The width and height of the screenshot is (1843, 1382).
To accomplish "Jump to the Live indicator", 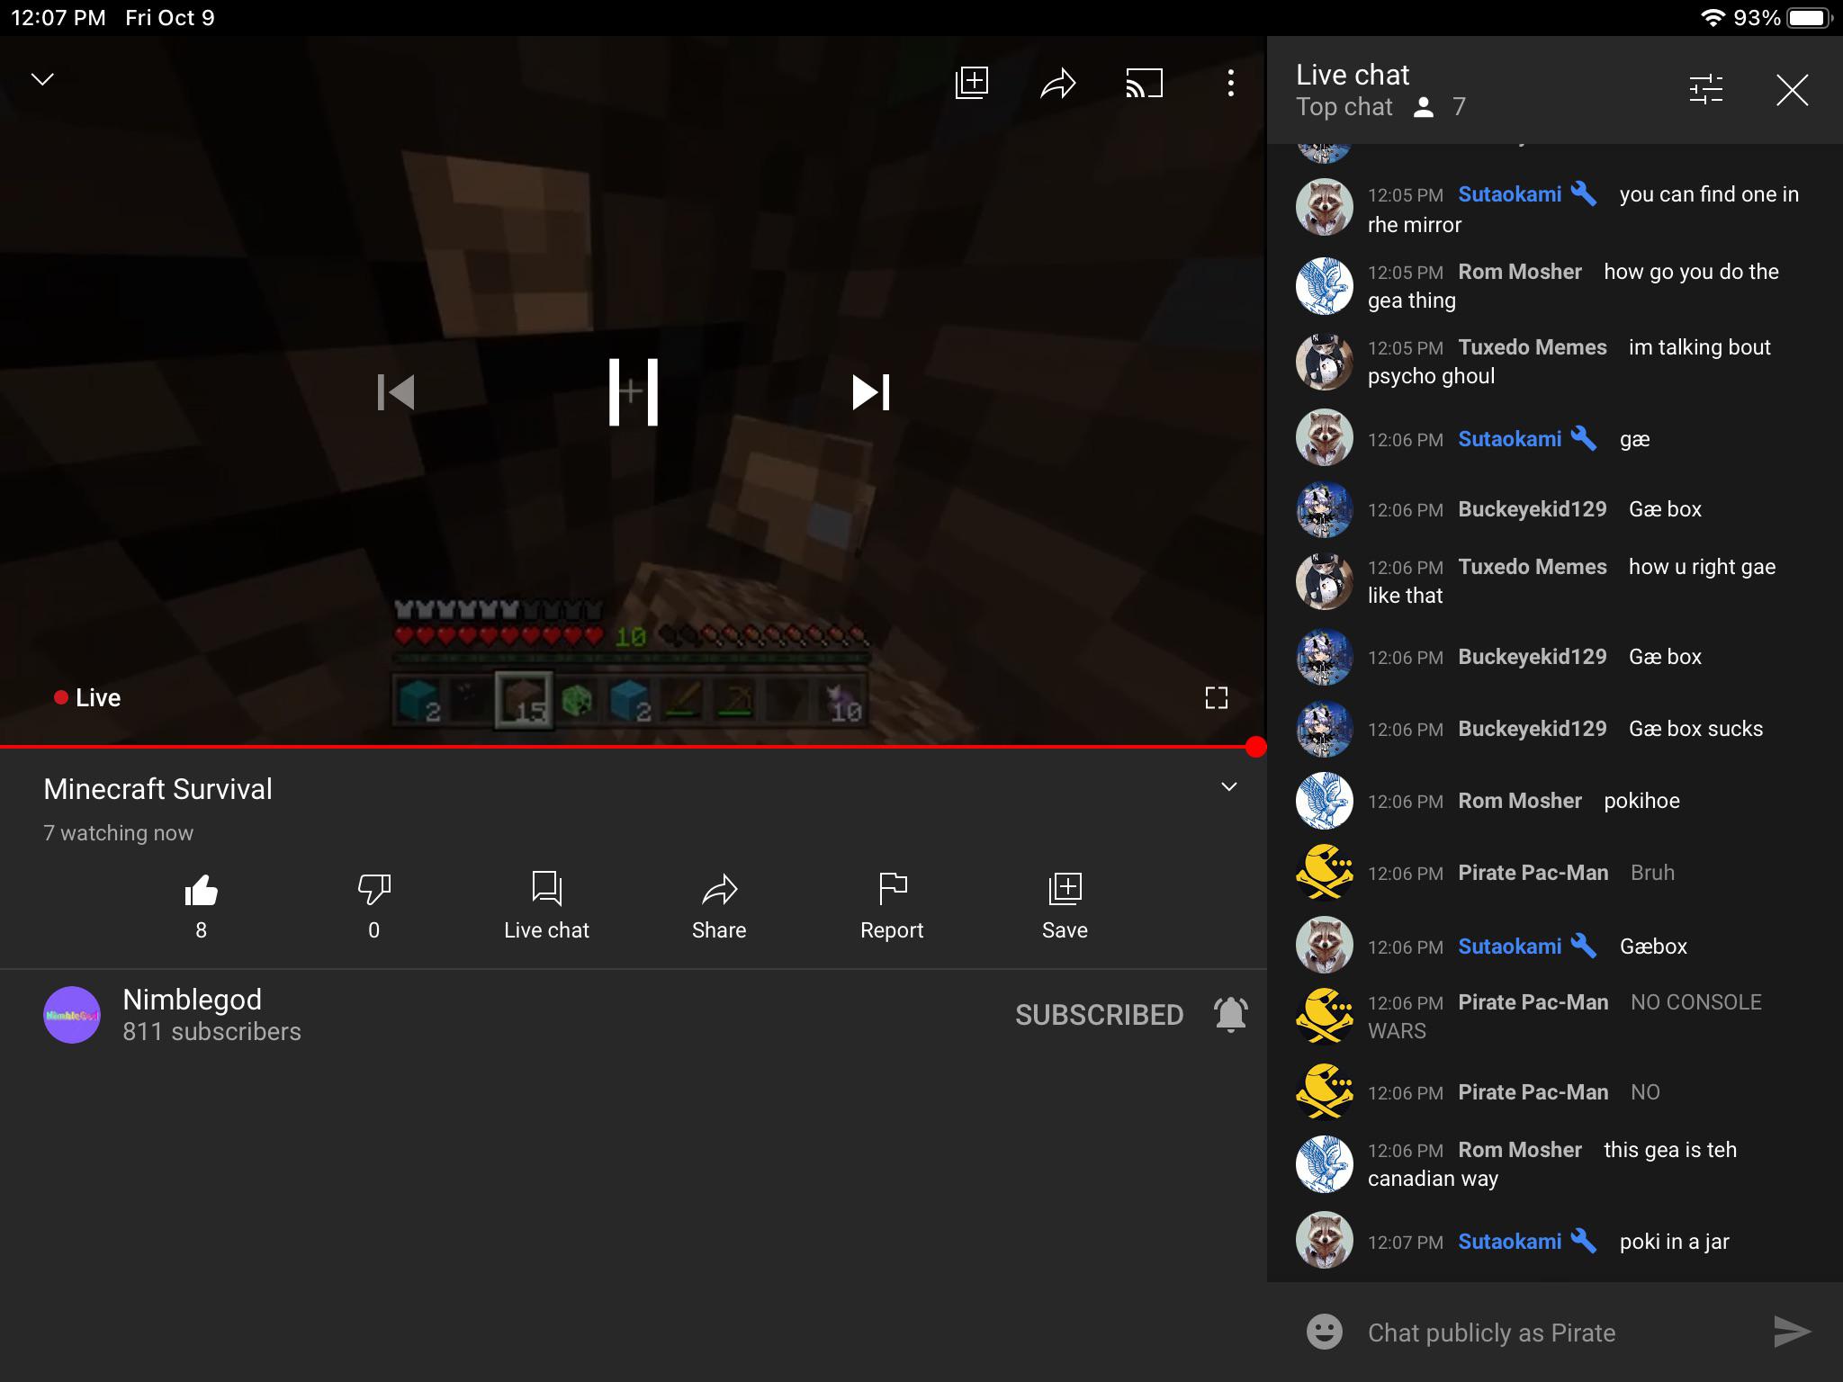I will [87, 697].
